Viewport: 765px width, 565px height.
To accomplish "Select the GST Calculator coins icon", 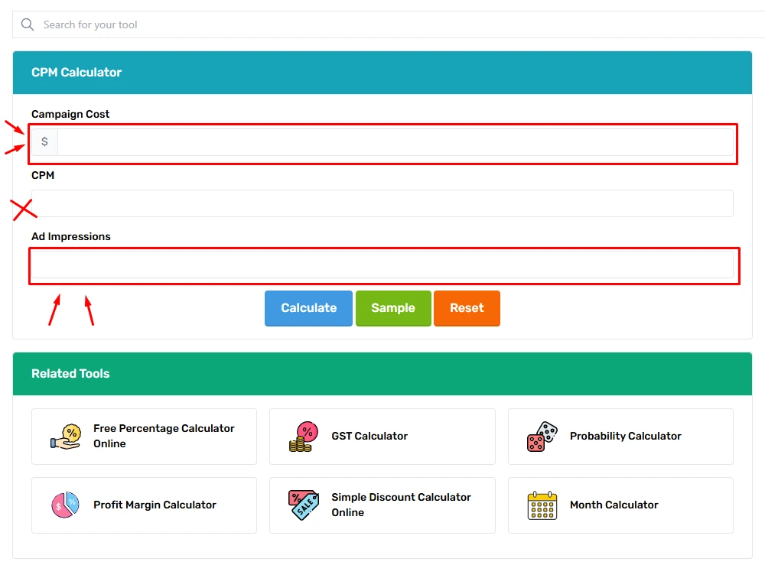I will point(304,437).
